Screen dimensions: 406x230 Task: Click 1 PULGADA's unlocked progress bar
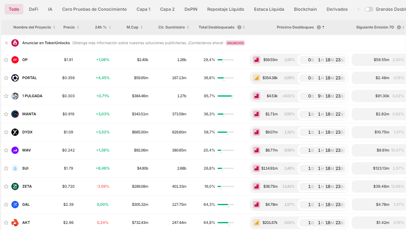(x=226, y=96)
